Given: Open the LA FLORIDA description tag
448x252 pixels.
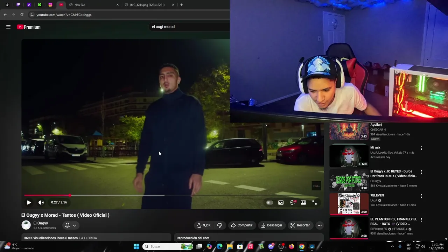Looking at the screenshot, I should coord(88,238).
